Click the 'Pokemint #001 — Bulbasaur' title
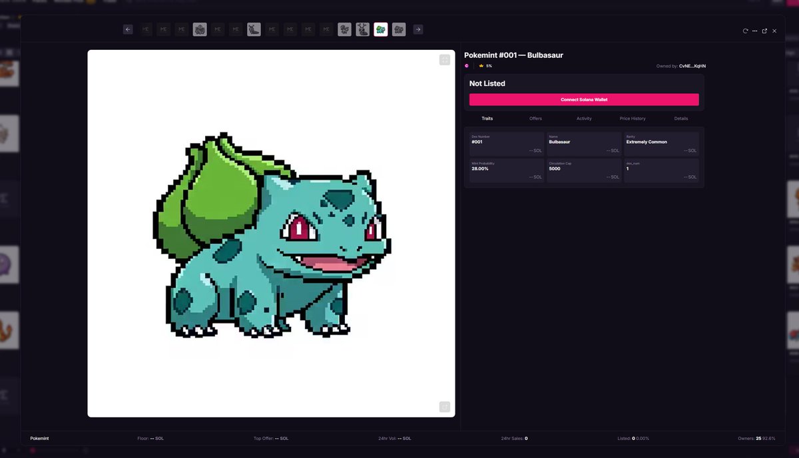 (x=513, y=55)
